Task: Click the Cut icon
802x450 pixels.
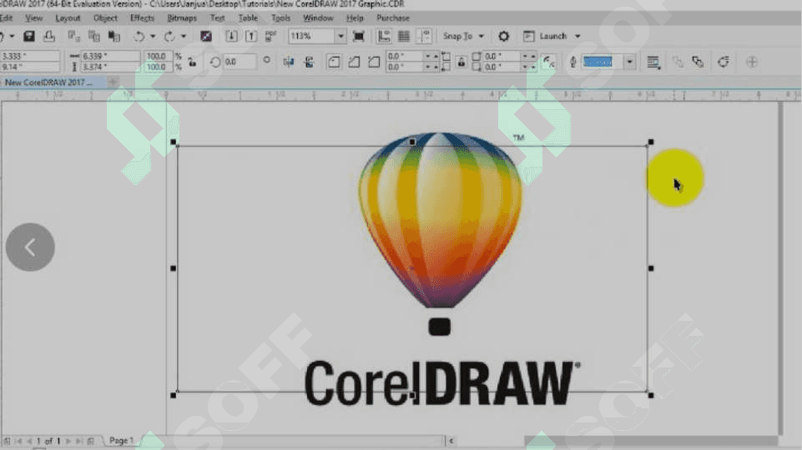Action: (x=74, y=37)
